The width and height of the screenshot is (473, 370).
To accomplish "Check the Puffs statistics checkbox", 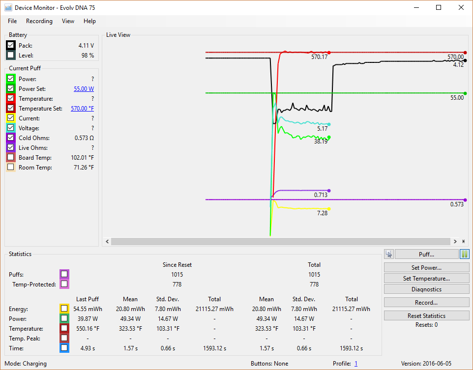I will (x=64, y=274).
